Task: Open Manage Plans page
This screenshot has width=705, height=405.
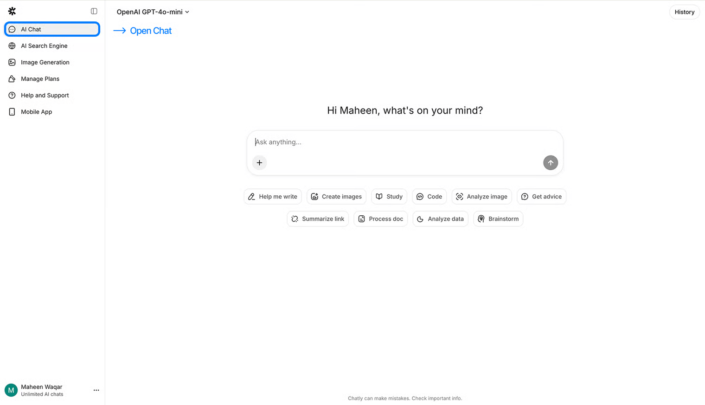Action: 40,79
